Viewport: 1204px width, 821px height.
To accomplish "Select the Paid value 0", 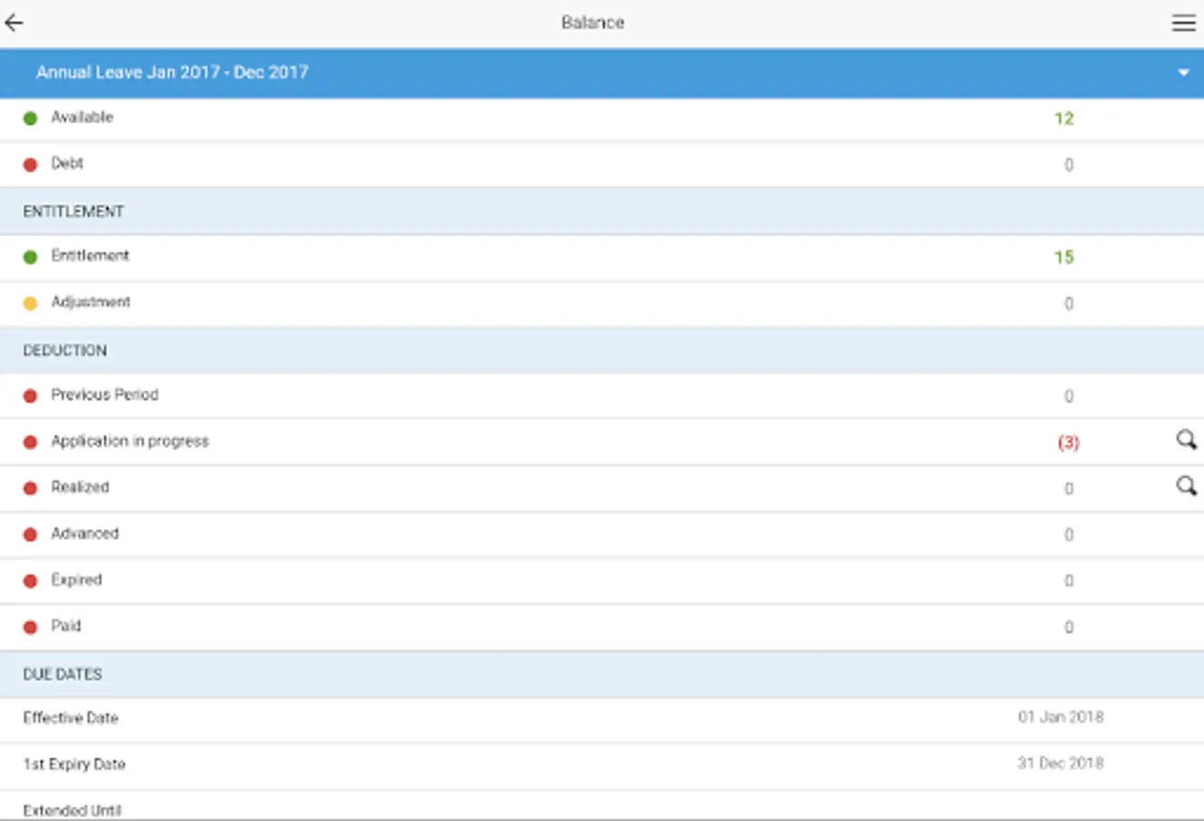I will tap(1069, 628).
